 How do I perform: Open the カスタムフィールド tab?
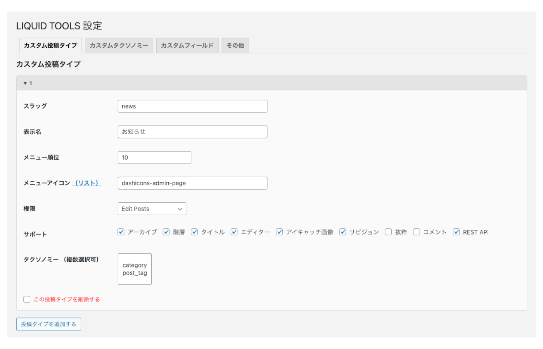point(187,45)
